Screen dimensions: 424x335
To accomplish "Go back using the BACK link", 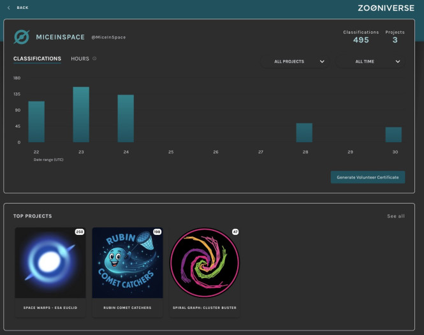I will click(x=22, y=8).
